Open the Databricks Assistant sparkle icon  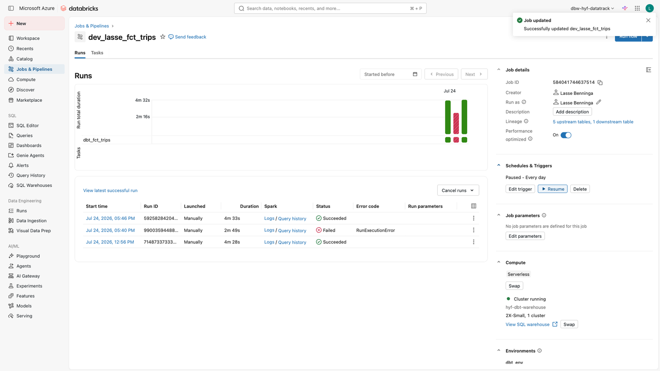[625, 8]
